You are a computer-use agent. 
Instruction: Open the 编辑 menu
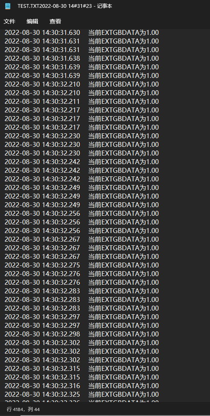coord(32,21)
